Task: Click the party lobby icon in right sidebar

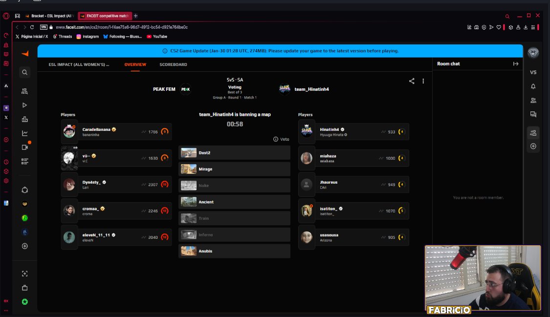Action: 533,133
